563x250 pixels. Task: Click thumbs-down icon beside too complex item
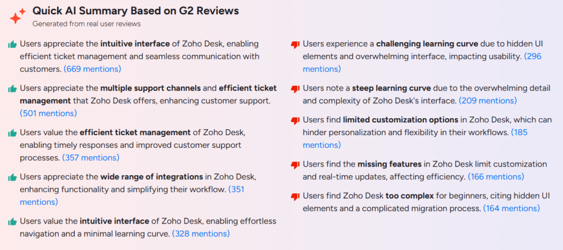[295, 197]
